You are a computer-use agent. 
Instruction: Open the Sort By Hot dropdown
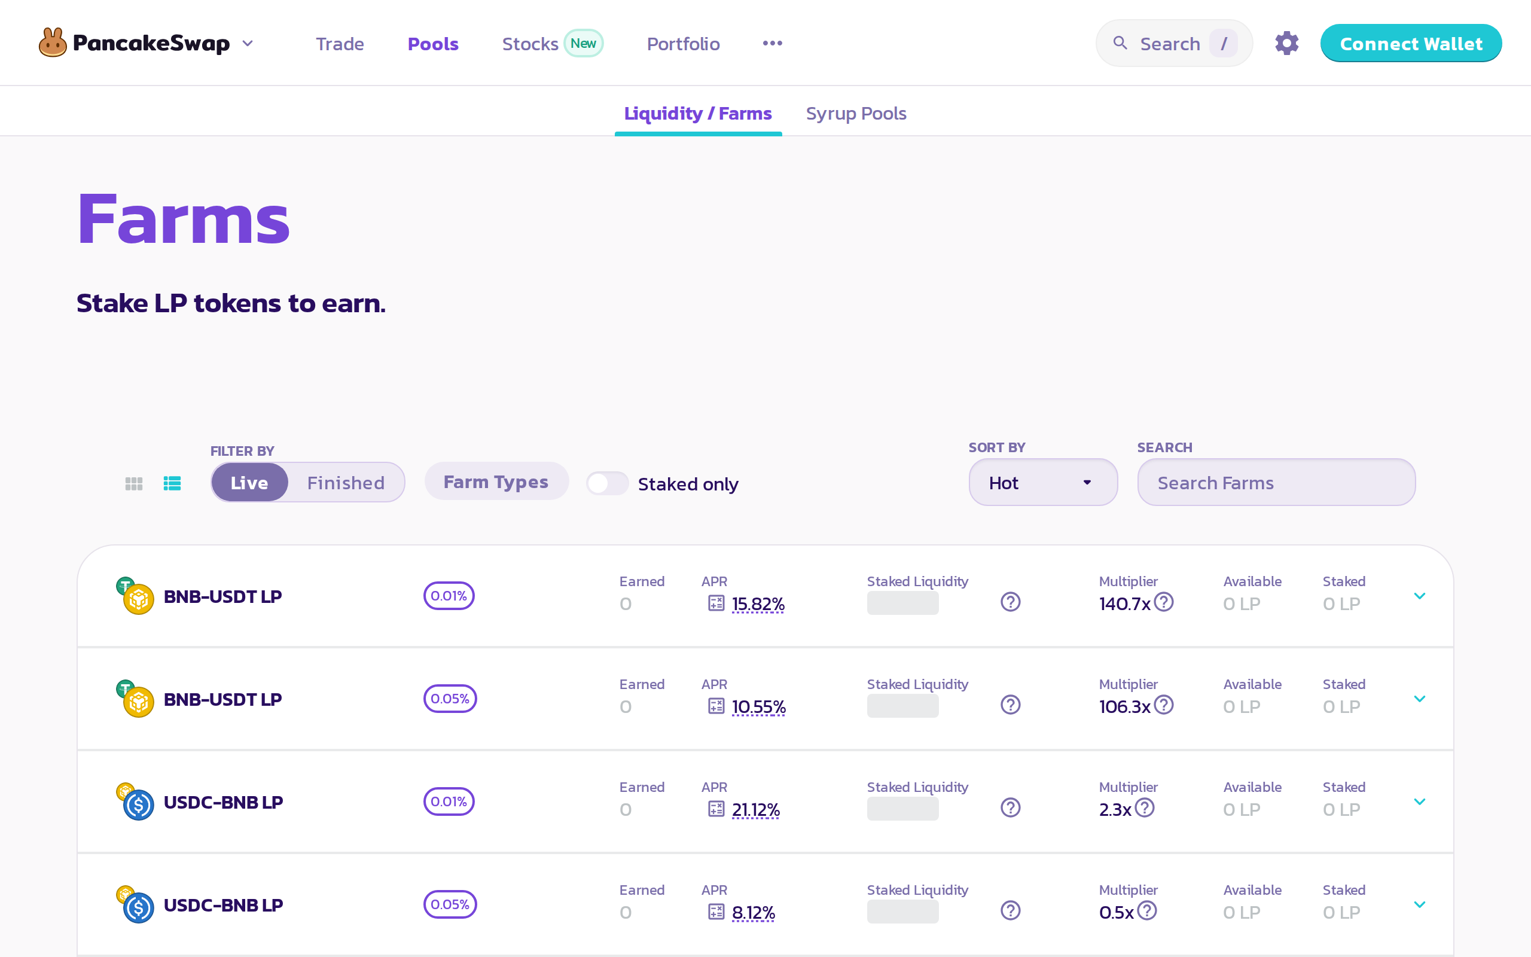[1042, 482]
